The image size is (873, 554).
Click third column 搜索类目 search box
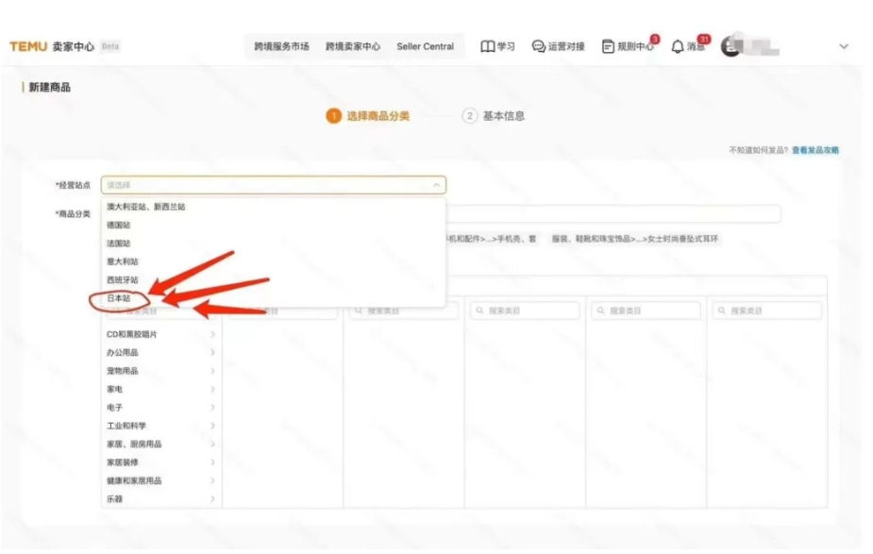[x=404, y=311]
